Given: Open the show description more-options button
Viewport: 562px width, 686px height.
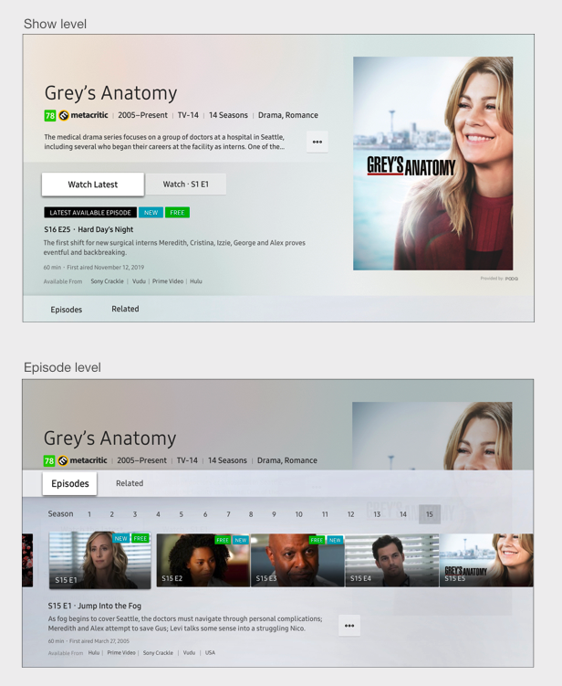Looking at the screenshot, I should pyautogui.click(x=317, y=142).
